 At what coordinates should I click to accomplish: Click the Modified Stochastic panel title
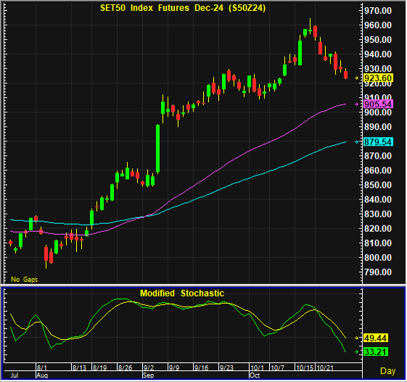pyautogui.click(x=182, y=294)
